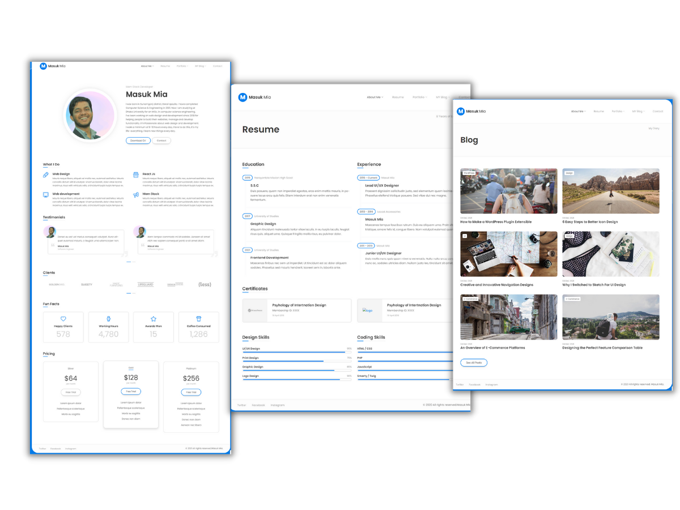Click the M logo icon on the Resume page

coord(243,97)
